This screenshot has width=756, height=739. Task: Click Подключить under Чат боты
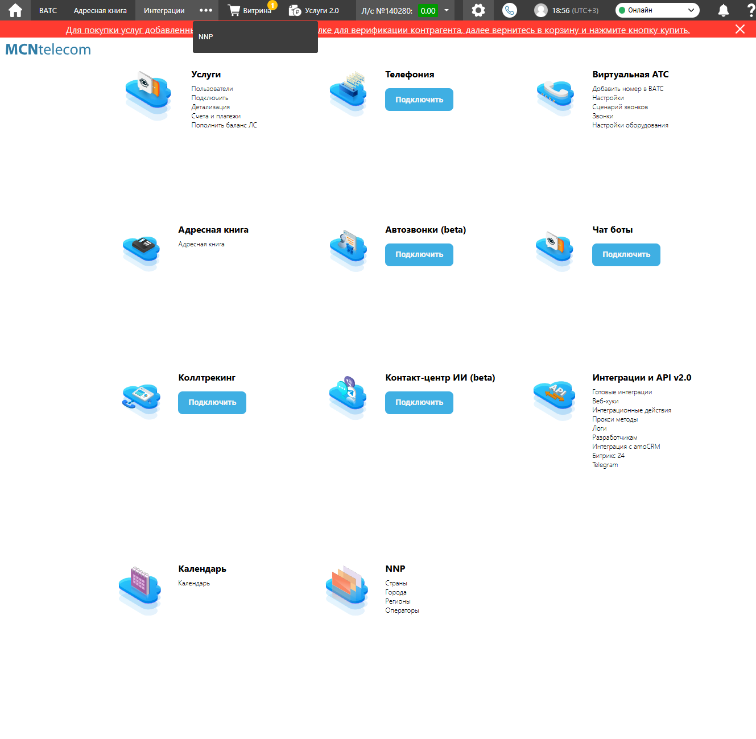click(626, 255)
